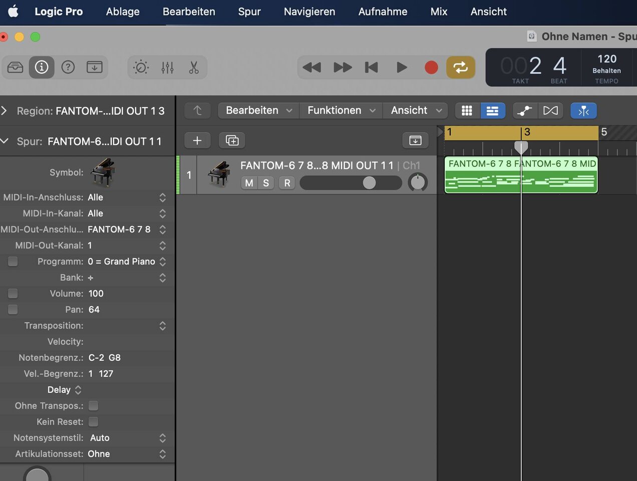This screenshot has height=481, width=637.
Task: Open the Logic Pro menu
Action: (x=59, y=12)
